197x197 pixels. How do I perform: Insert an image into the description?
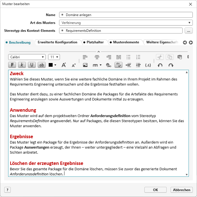tap(85, 65)
